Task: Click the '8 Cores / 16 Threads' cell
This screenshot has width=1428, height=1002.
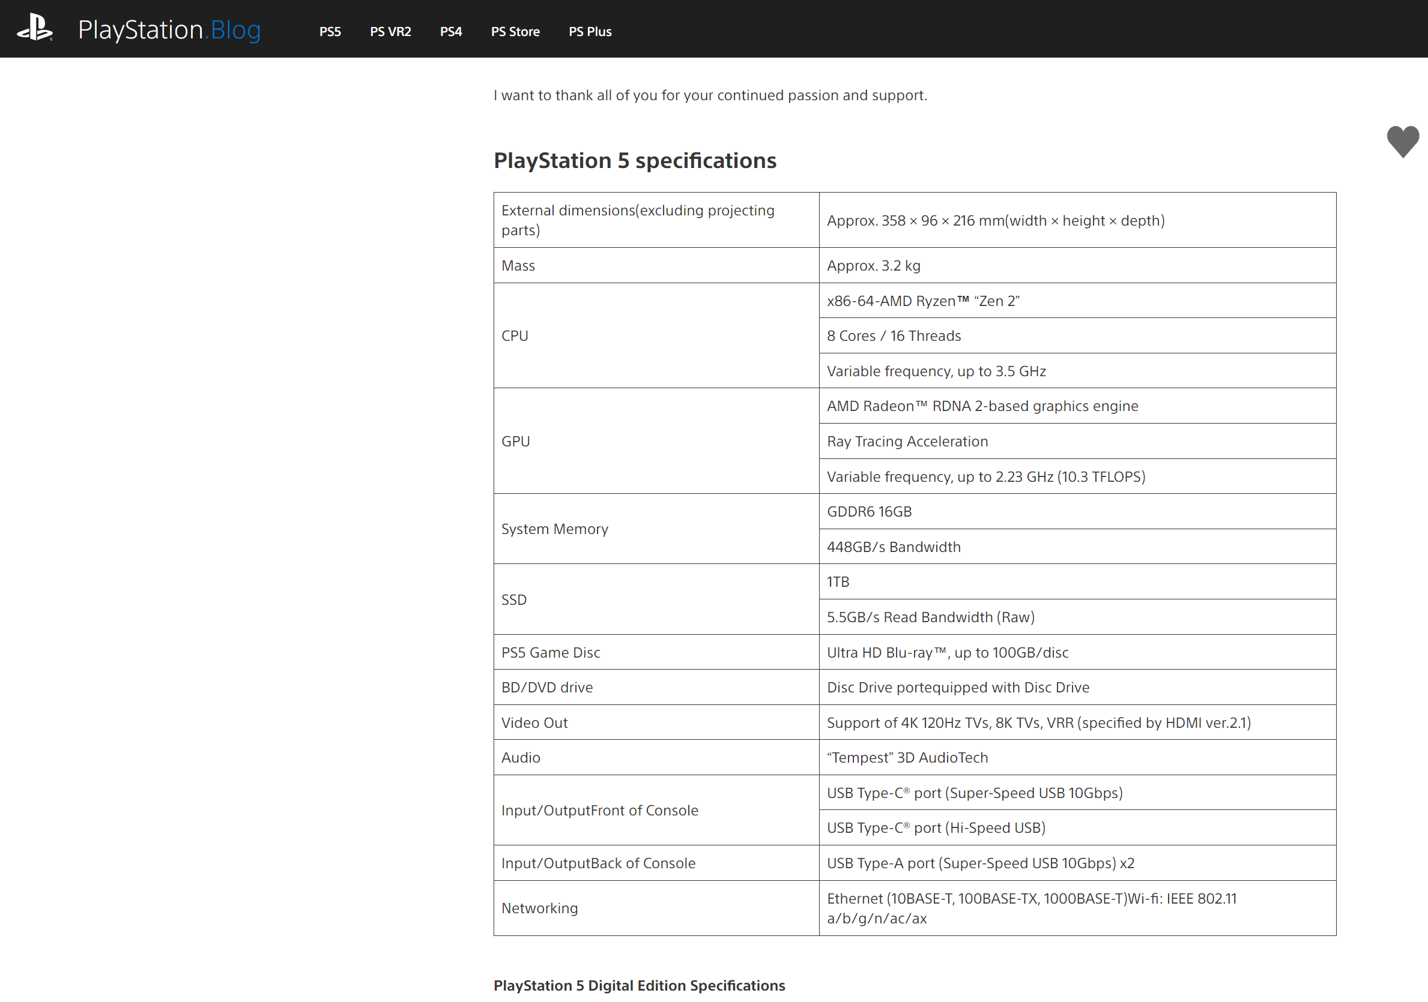Action: [x=1077, y=335]
